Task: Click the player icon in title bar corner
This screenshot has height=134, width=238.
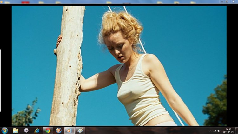Action: pyautogui.click(x=2, y=1)
